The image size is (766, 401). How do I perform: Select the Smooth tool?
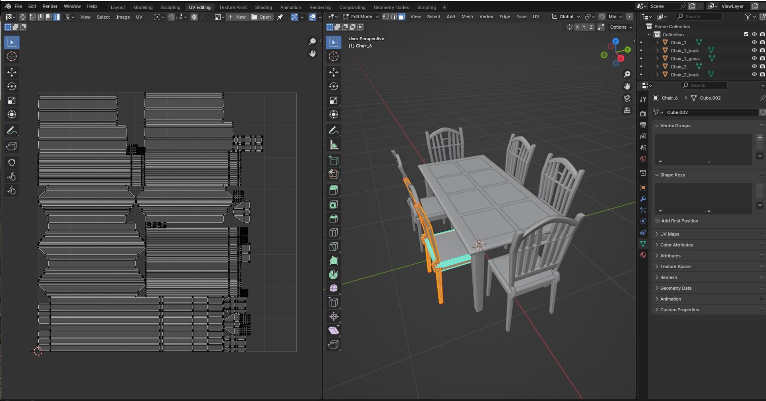pyautogui.click(x=334, y=288)
